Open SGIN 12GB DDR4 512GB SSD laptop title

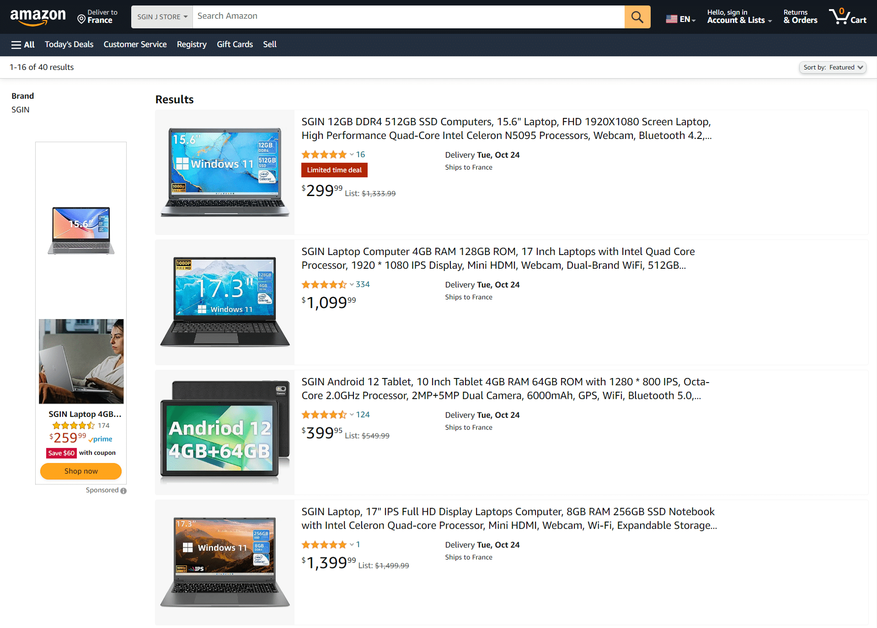[x=506, y=128]
